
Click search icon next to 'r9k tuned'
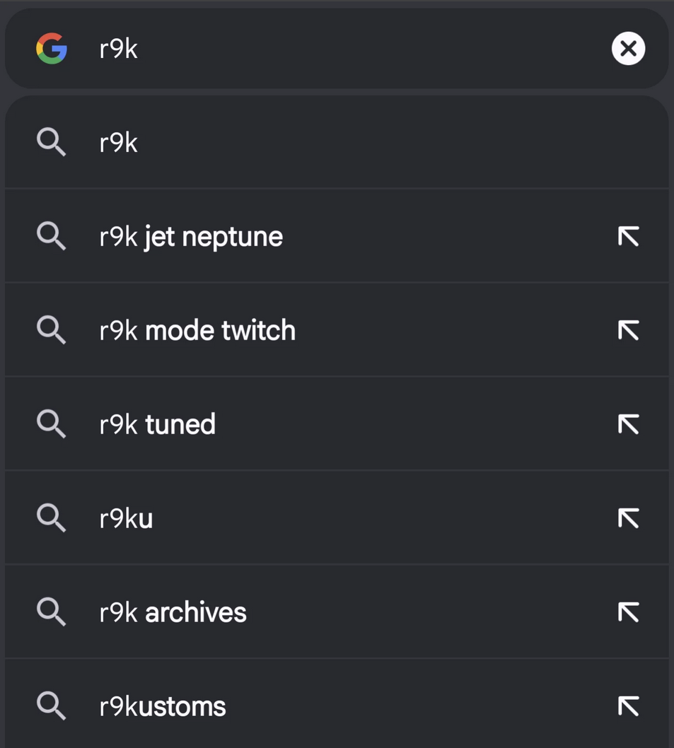point(51,424)
